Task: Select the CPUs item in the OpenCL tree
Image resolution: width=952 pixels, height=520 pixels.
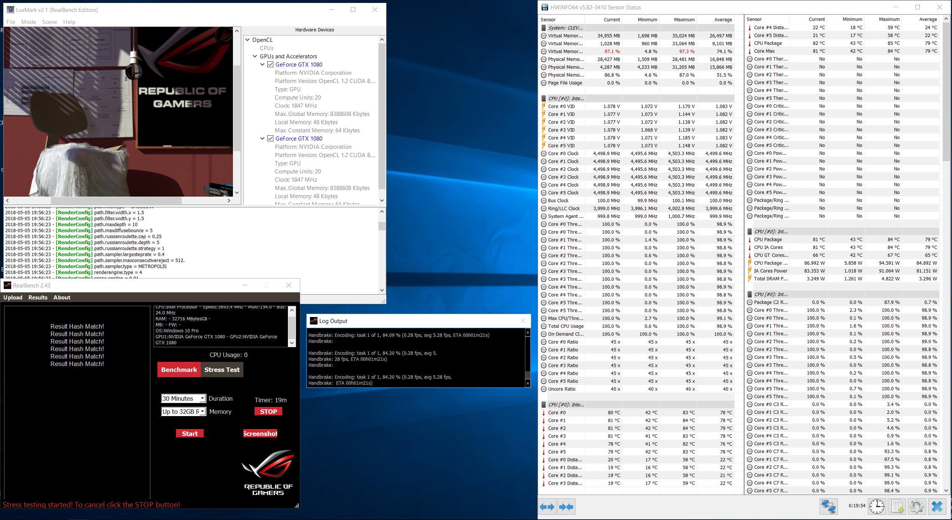Action: [x=267, y=48]
